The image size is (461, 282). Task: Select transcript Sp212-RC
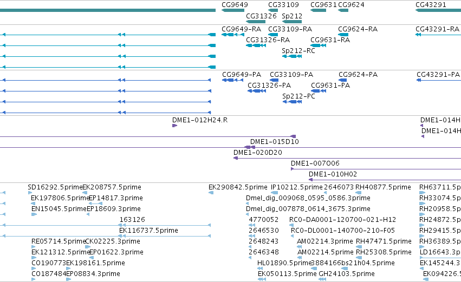(298, 51)
